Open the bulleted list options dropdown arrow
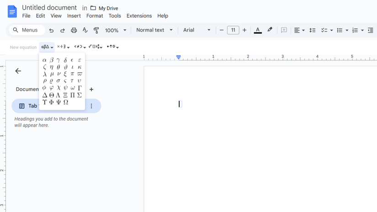Screen dimensions: 377x212 [347, 31]
